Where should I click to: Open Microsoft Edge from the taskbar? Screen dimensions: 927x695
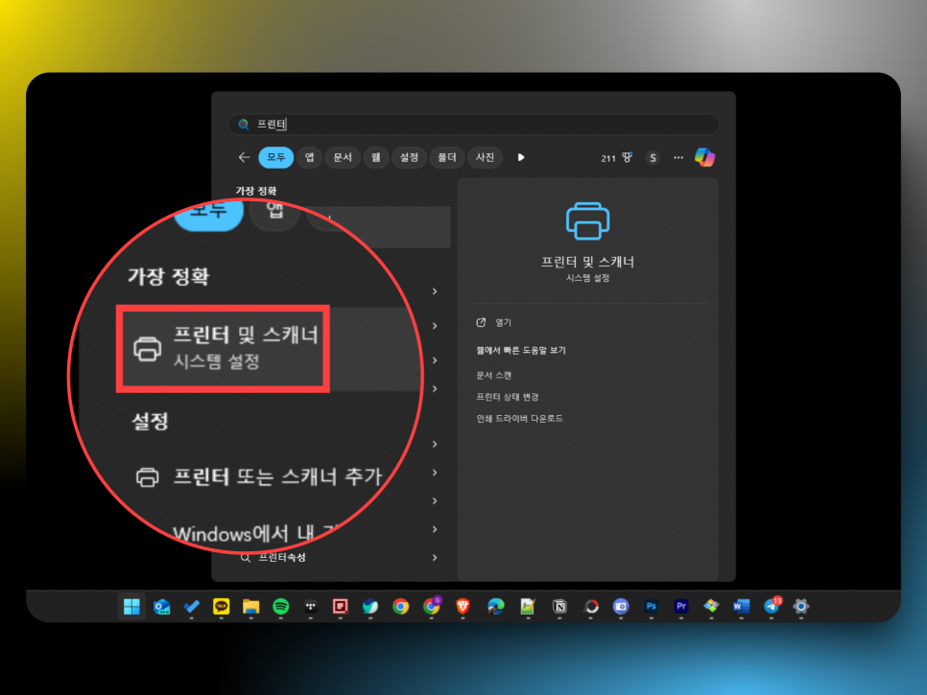495,607
